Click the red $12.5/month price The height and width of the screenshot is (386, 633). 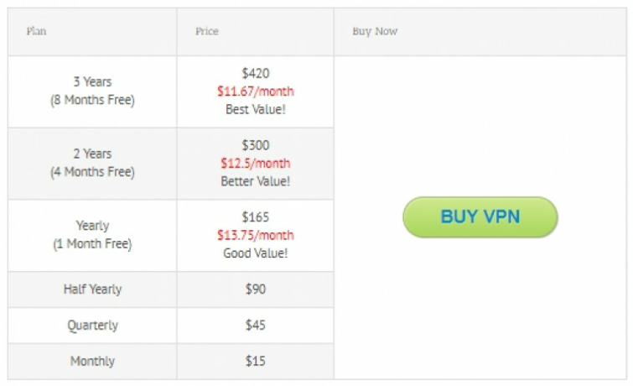256,164
